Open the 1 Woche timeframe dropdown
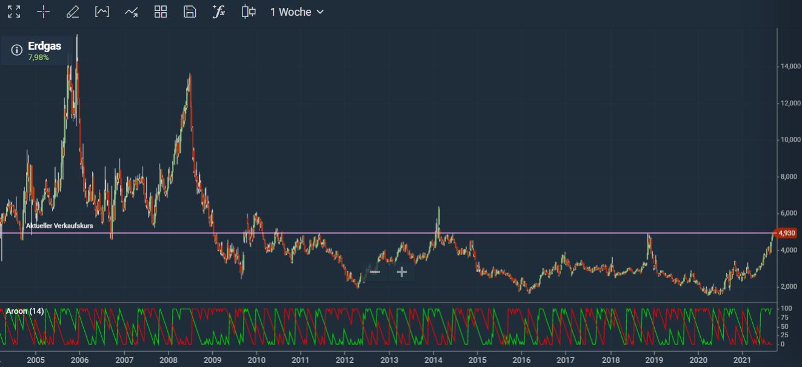The image size is (802, 367). click(291, 12)
